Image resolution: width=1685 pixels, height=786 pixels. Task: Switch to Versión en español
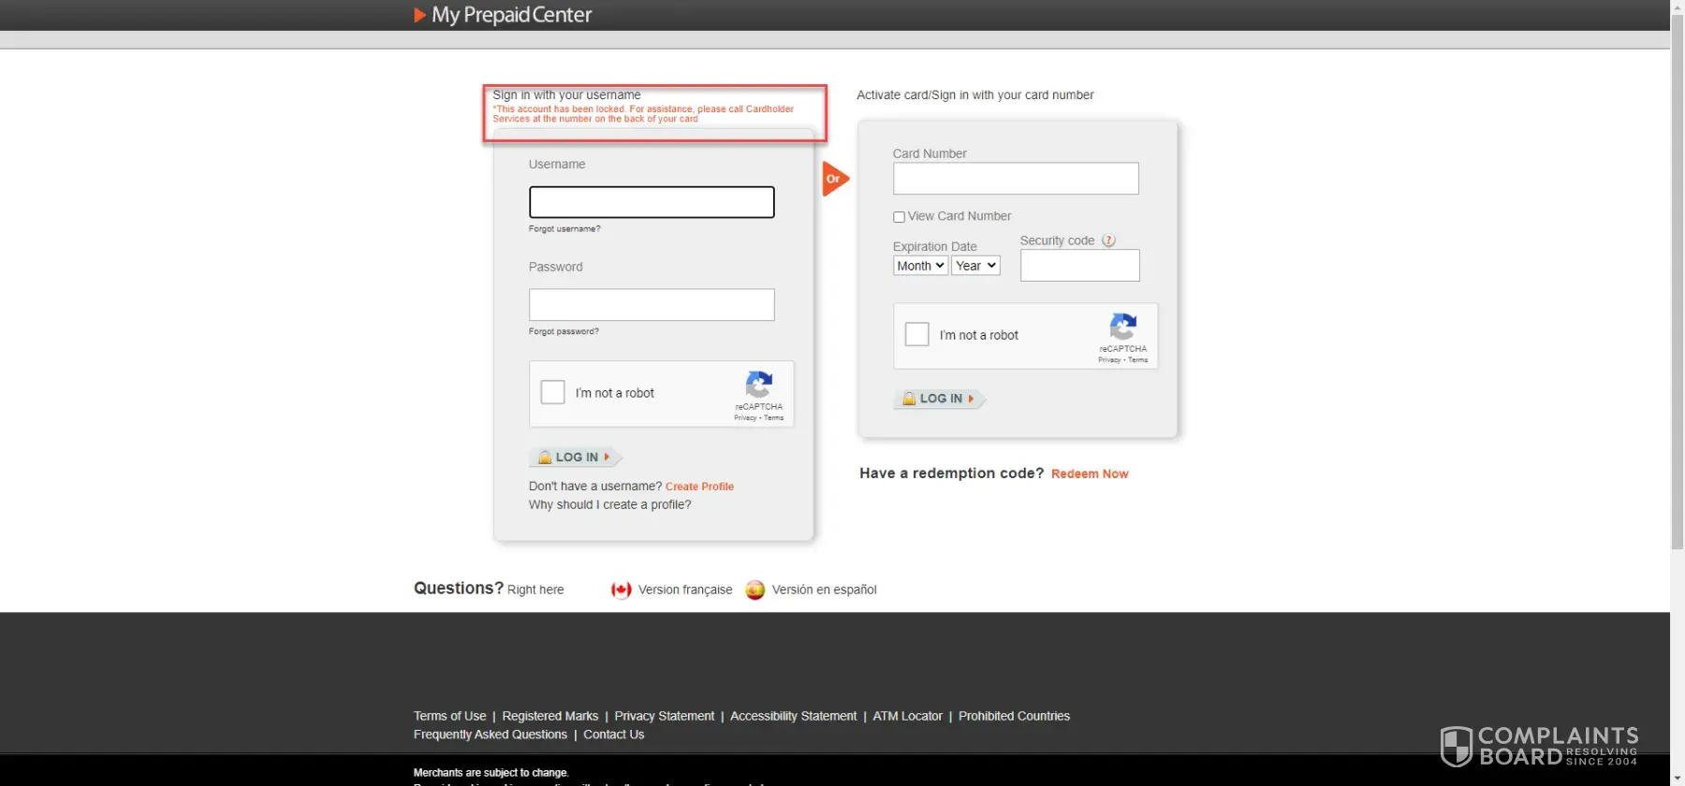point(825,589)
